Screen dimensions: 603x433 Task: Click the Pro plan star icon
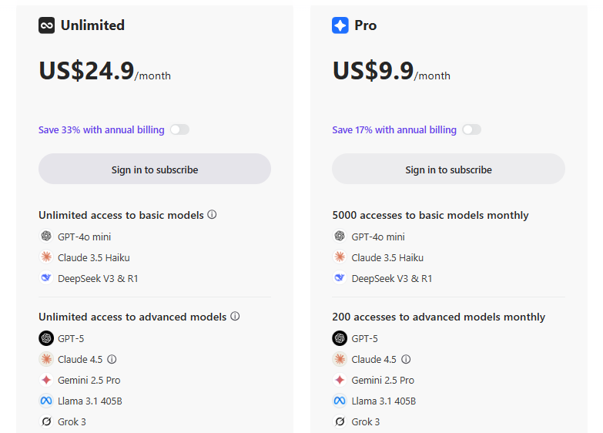pos(340,25)
